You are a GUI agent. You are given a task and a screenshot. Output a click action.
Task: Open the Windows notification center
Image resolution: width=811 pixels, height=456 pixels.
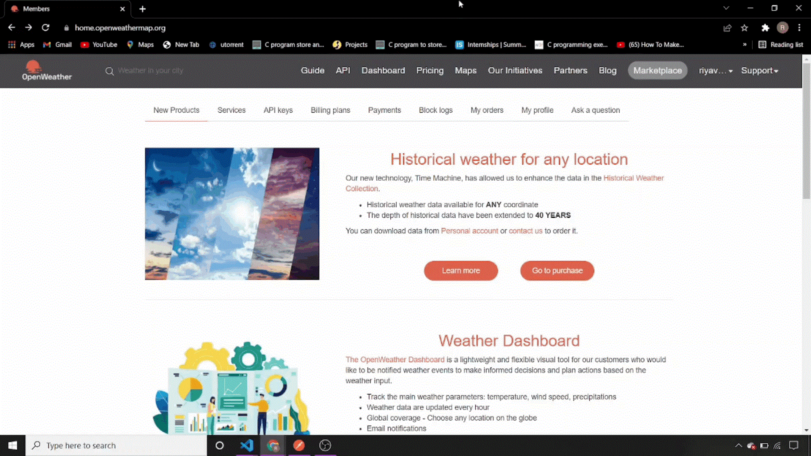[794, 445]
